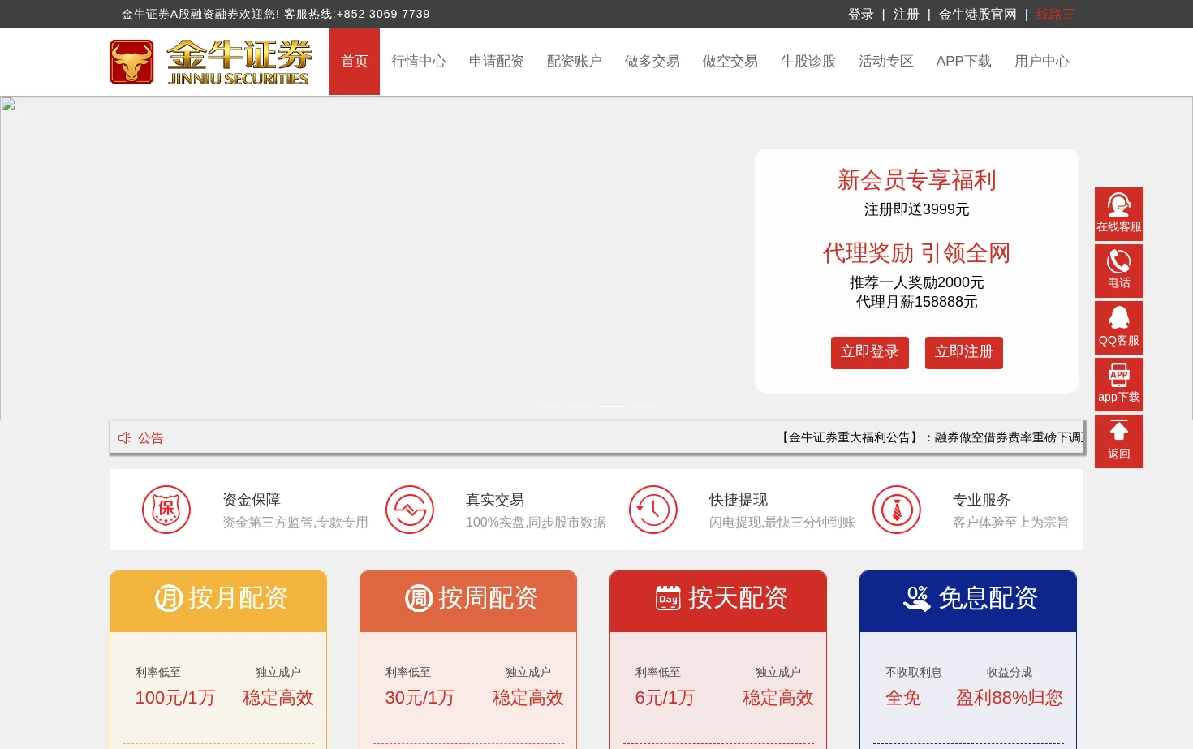
Task: Click the 30元/1万 rate text
Action: (x=420, y=698)
